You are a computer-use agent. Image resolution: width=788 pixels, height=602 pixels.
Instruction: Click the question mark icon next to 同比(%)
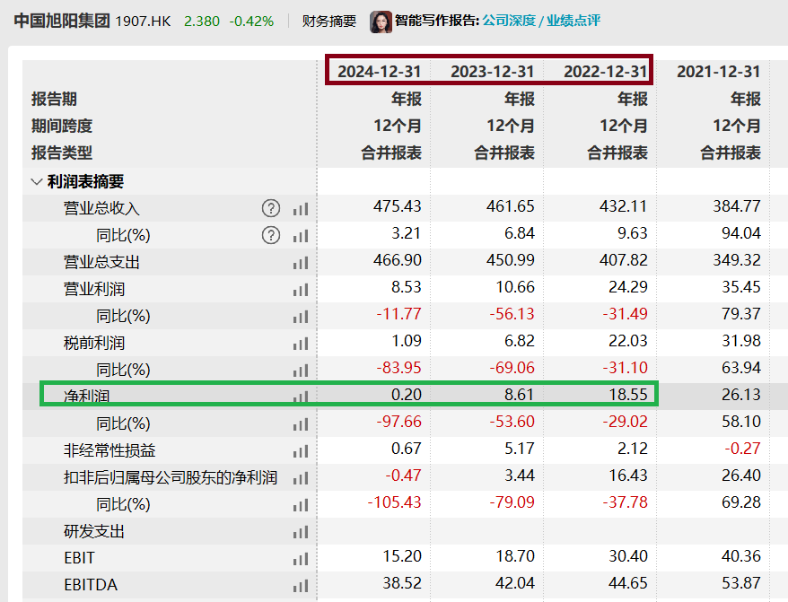point(271,235)
